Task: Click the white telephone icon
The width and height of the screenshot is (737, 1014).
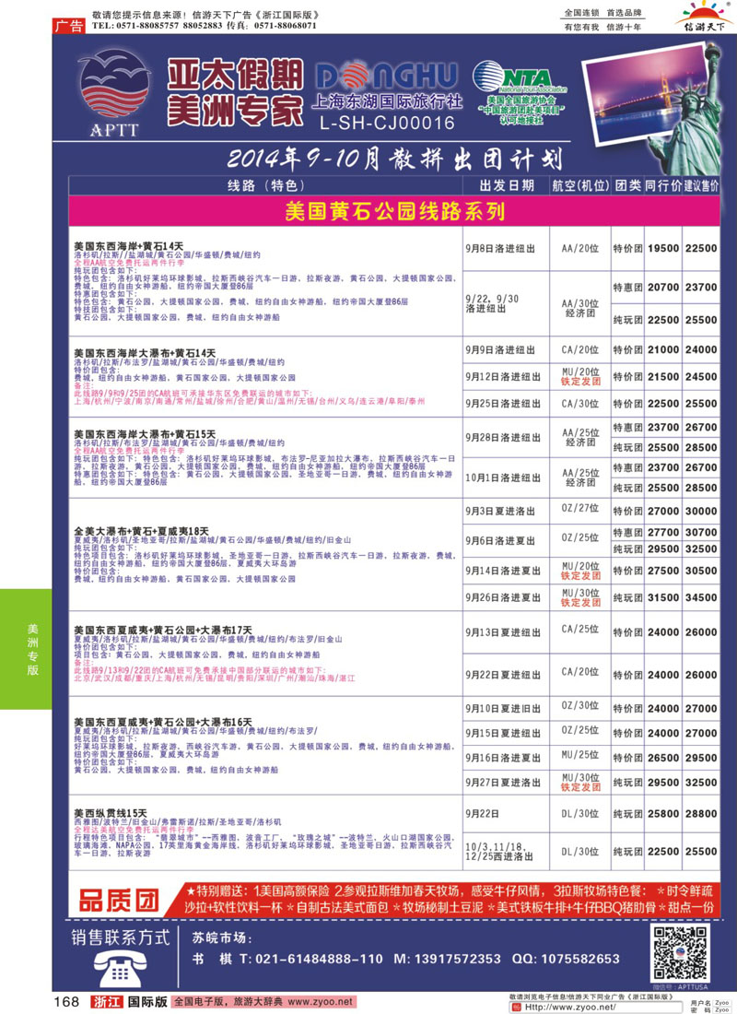Action: [121, 971]
